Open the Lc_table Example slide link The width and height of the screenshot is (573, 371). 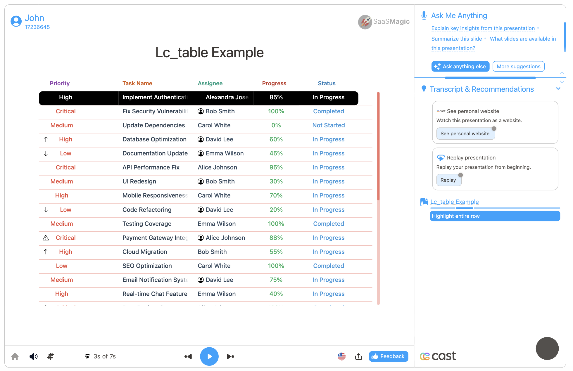pos(454,202)
